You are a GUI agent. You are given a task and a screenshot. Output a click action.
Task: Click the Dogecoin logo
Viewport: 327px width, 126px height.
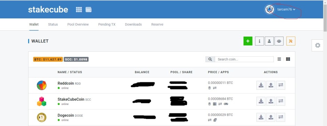(41, 117)
